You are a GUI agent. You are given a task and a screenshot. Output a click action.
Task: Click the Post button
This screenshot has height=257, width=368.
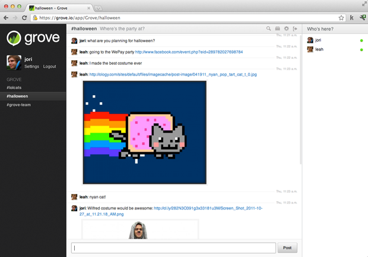[x=287, y=248]
